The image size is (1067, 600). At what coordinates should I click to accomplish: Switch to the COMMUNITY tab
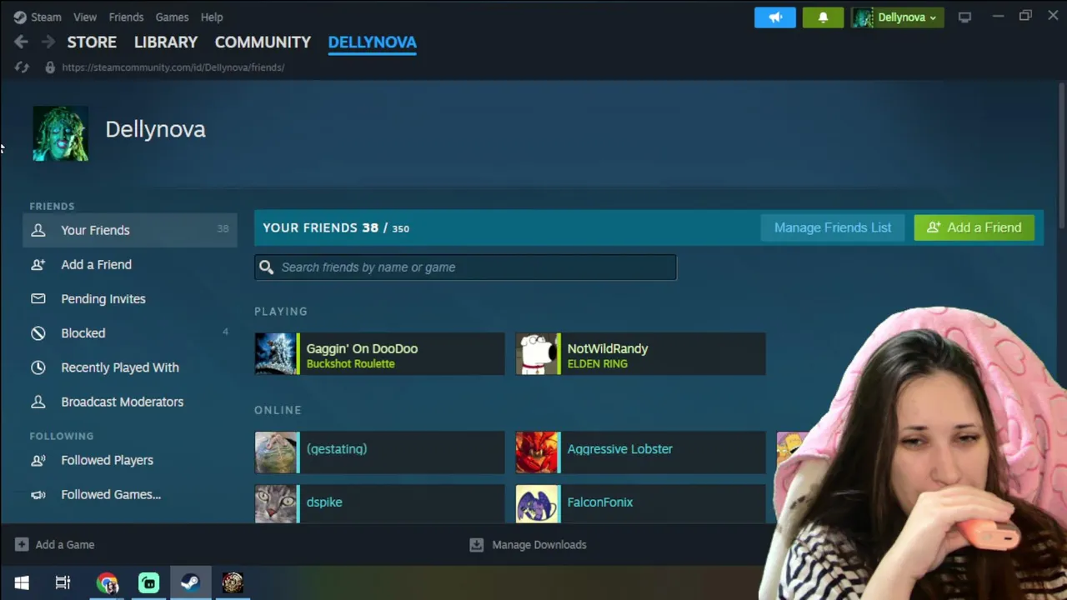click(x=263, y=42)
